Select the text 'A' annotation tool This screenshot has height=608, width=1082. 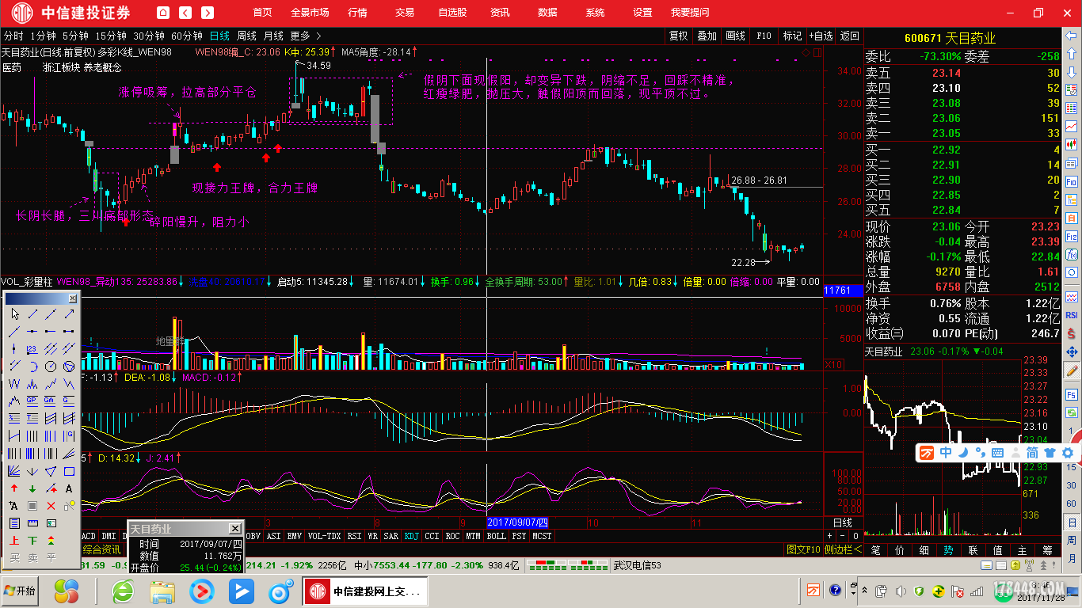[69, 488]
